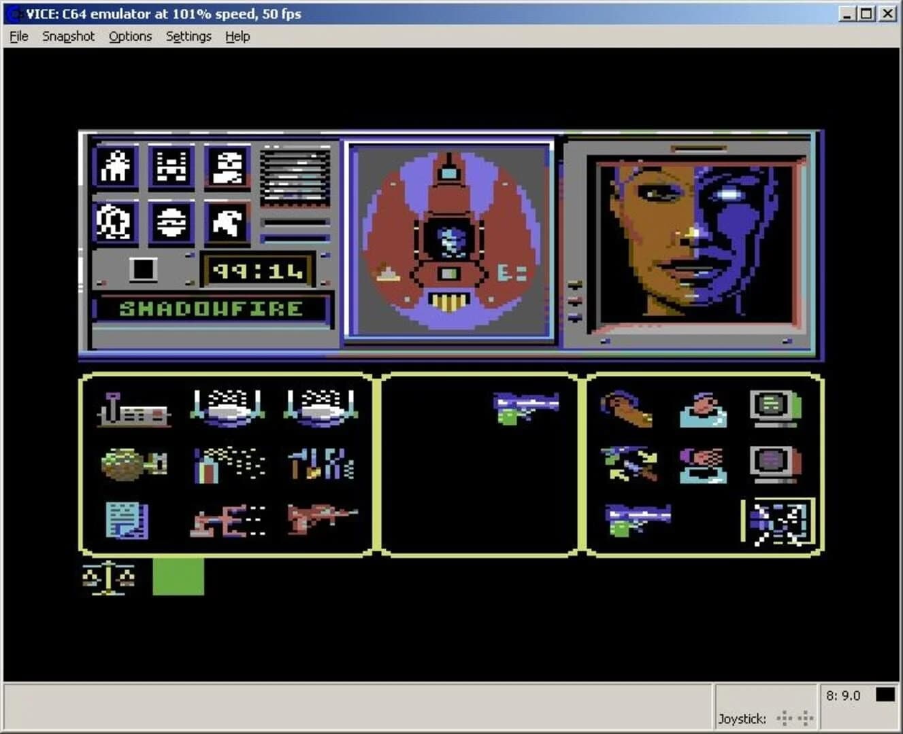Toggle the black square indicator button
The height and width of the screenshot is (734, 903).
[x=144, y=269]
